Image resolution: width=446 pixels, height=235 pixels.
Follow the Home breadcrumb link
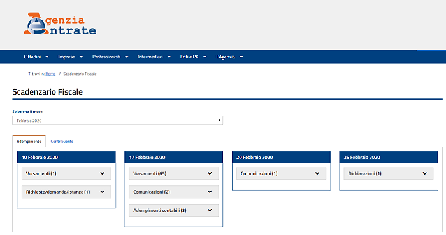pos(50,74)
